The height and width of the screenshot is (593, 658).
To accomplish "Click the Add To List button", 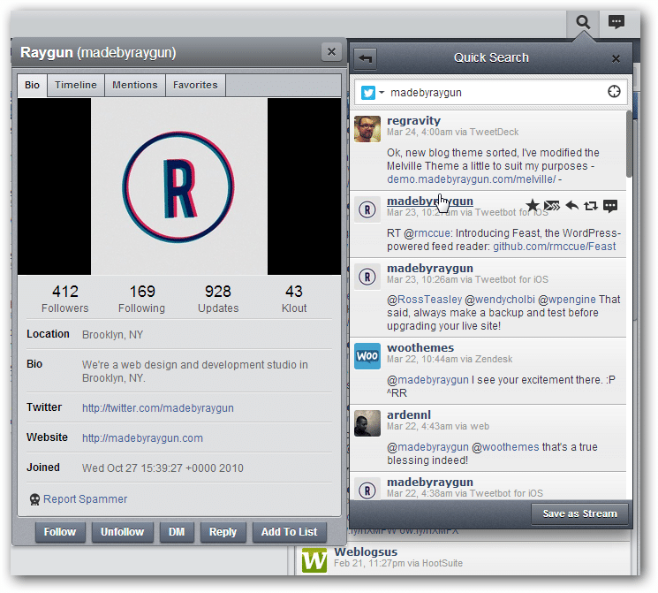I will [x=289, y=532].
